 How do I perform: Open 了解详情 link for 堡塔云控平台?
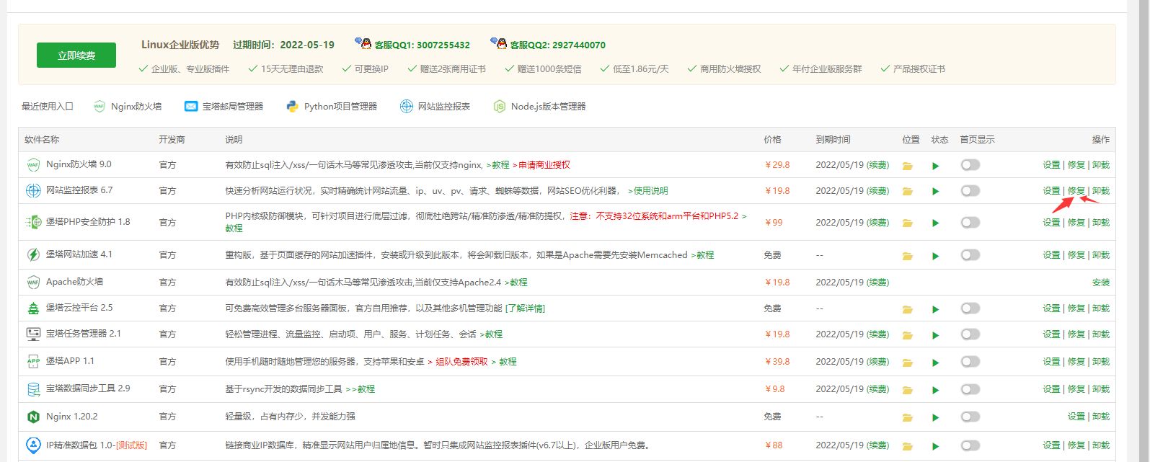(525, 308)
